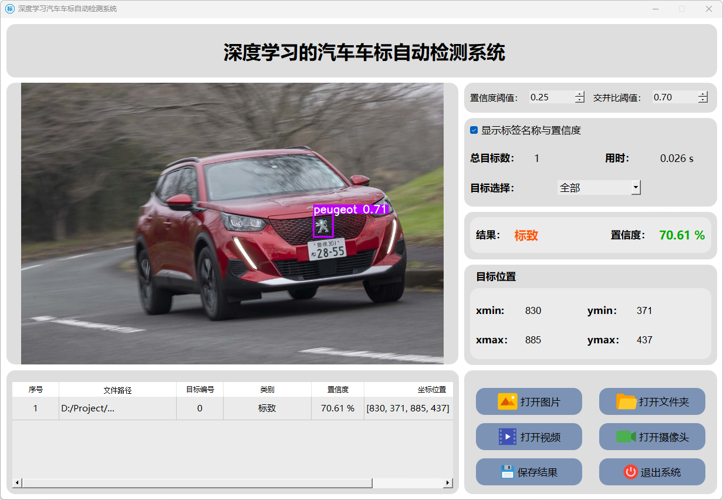723x500 pixels.
Task: Click the 类别 column header in the results table
Action: 267,390
